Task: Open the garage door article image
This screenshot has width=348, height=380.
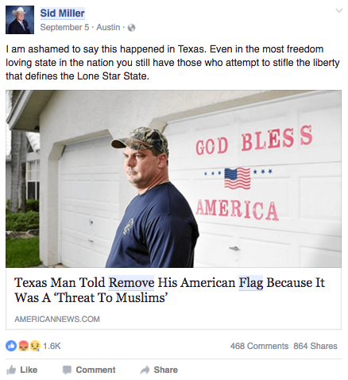Action: pos(173,179)
